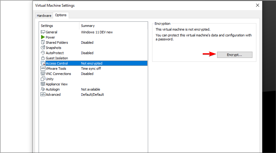Select the green Power play icon

43,37
